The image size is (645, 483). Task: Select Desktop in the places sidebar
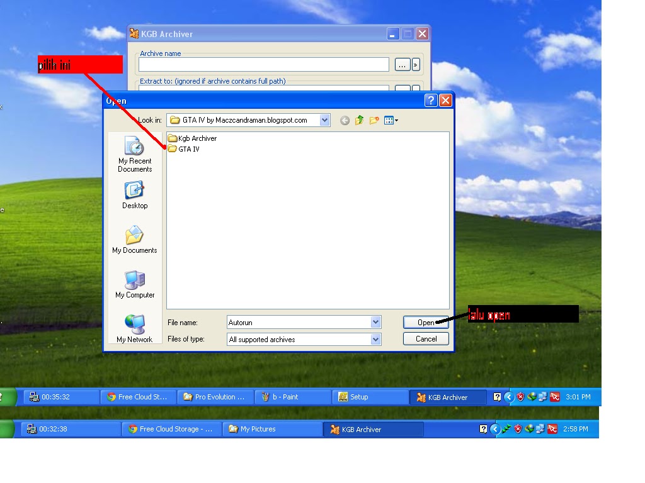click(134, 192)
